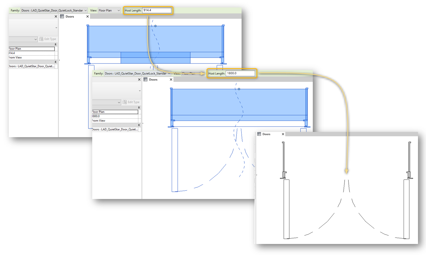Click the Doors icon on the middle window's tab
This screenshot has width=426, height=255.
(145, 79)
